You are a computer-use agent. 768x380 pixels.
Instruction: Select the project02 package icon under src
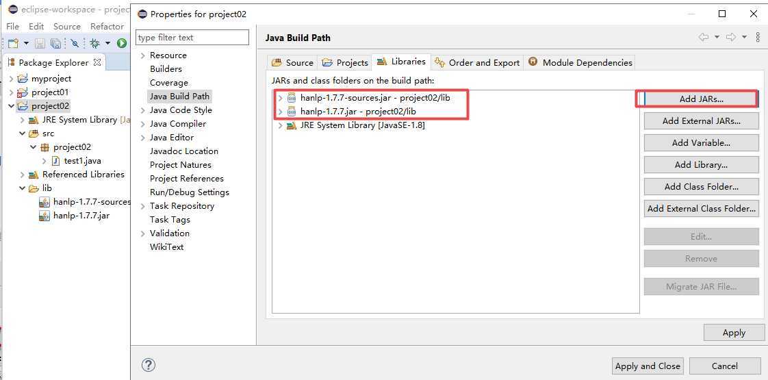(x=44, y=147)
